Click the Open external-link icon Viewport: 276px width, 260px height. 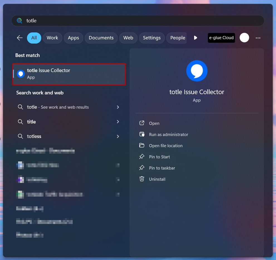point(142,123)
